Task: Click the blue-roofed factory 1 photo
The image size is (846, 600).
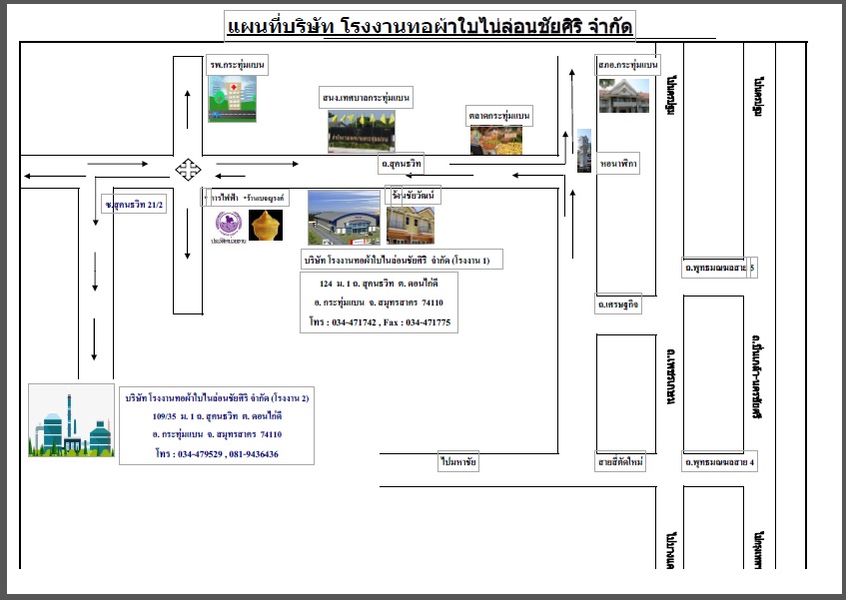Action: tap(345, 218)
